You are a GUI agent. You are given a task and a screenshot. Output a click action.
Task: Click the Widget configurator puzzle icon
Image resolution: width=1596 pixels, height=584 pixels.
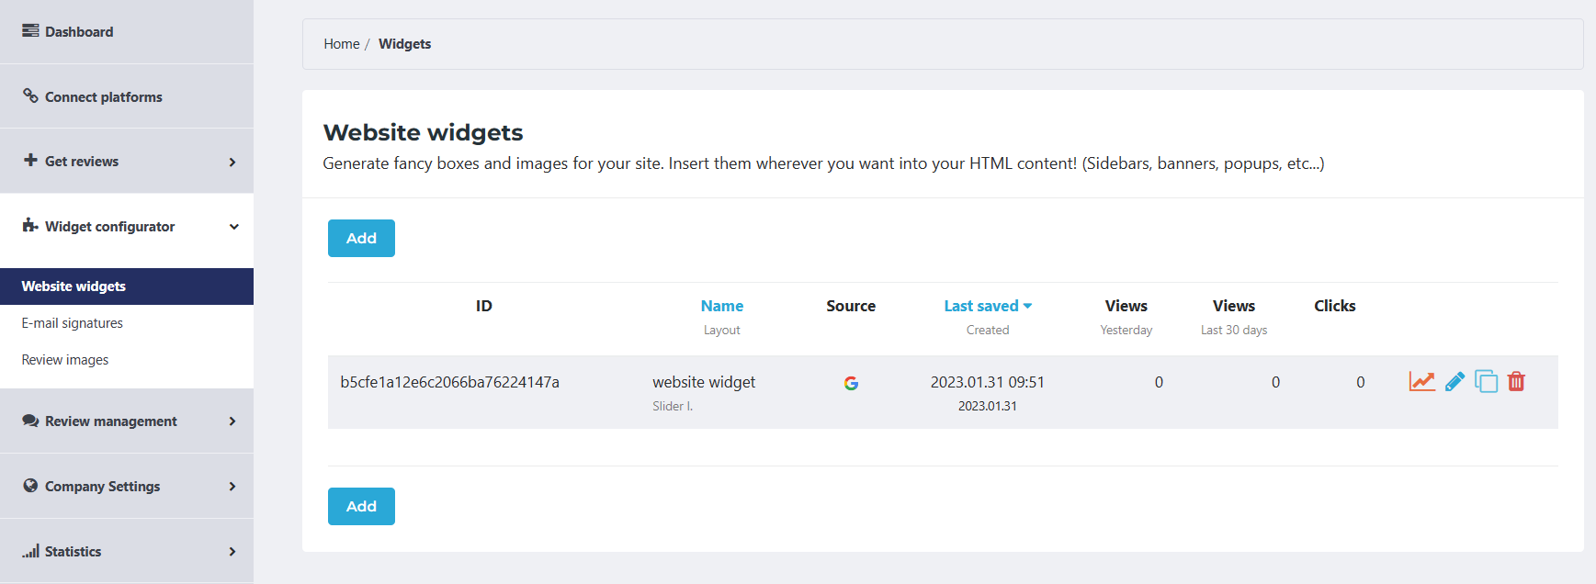tap(30, 226)
